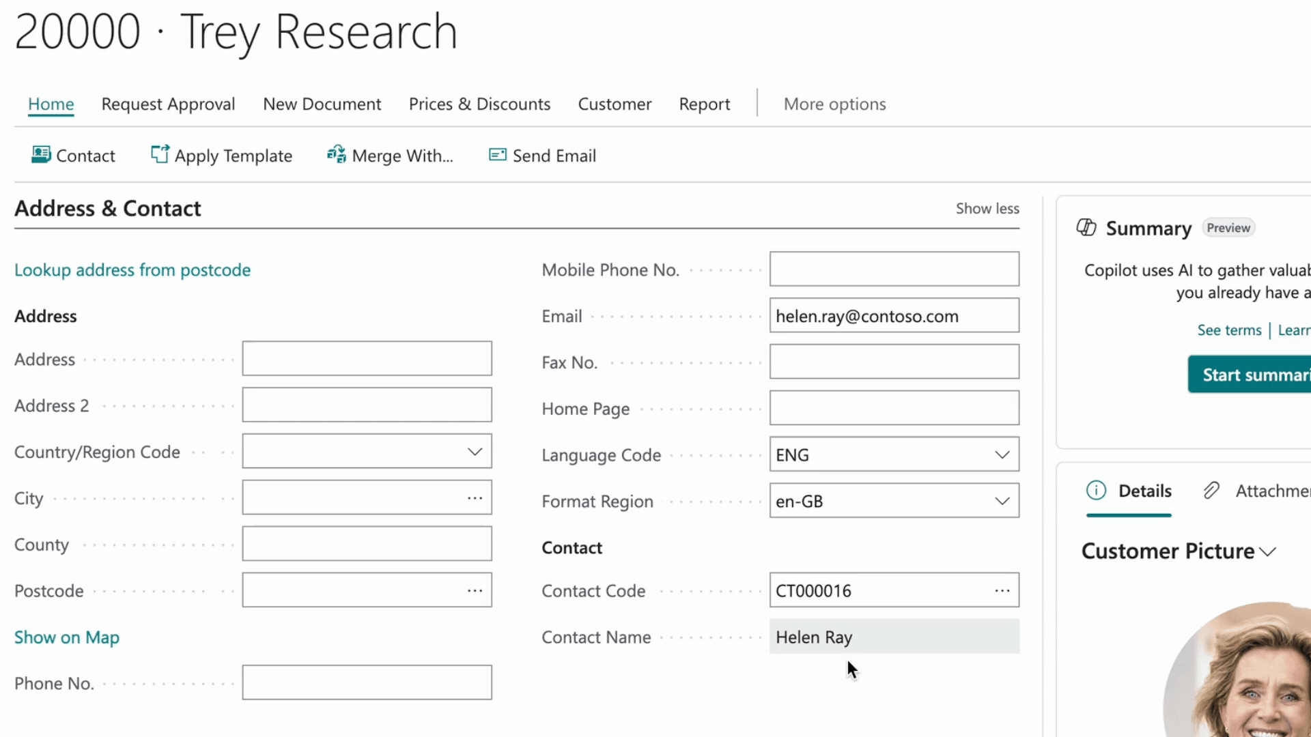Switch to Attachments tab

tap(1256, 491)
